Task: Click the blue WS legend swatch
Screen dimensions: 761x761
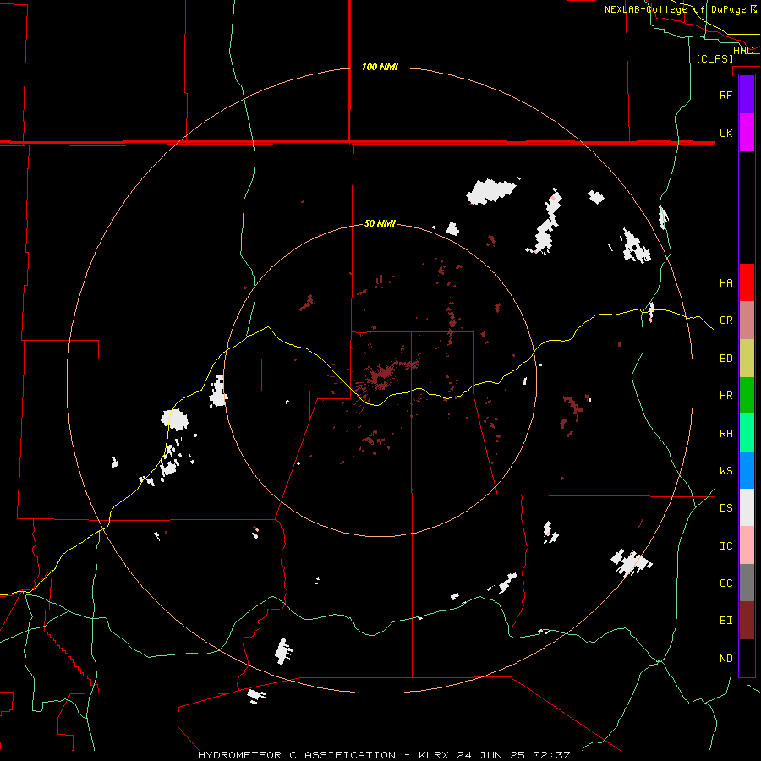Action: tap(747, 470)
